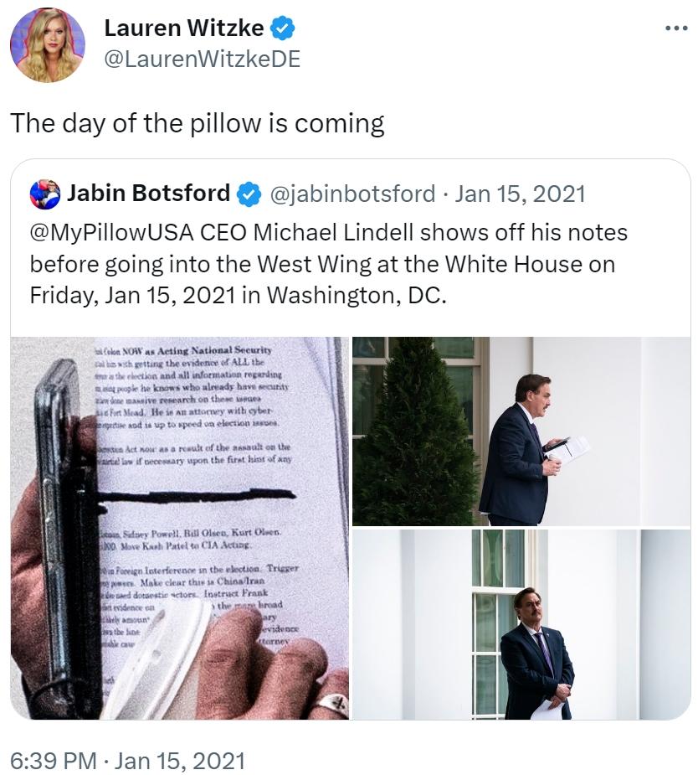698x775 pixels.
Task: Click Jabin Botsford's small profile avatar
Action: (45, 194)
